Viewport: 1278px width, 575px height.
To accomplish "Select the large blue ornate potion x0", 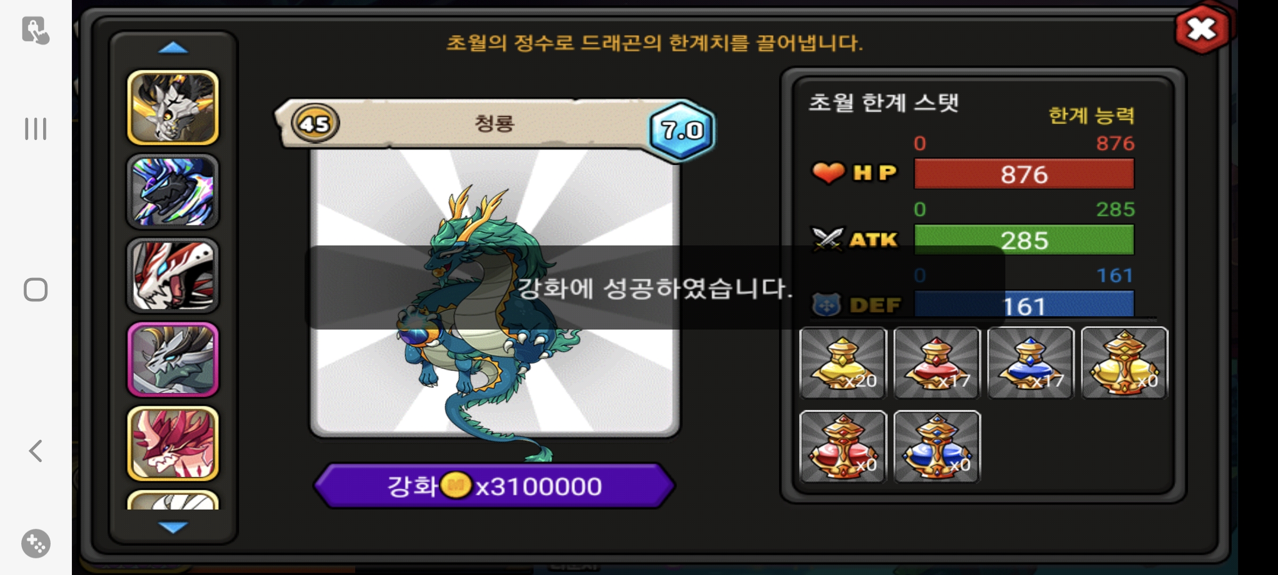I will pos(937,446).
